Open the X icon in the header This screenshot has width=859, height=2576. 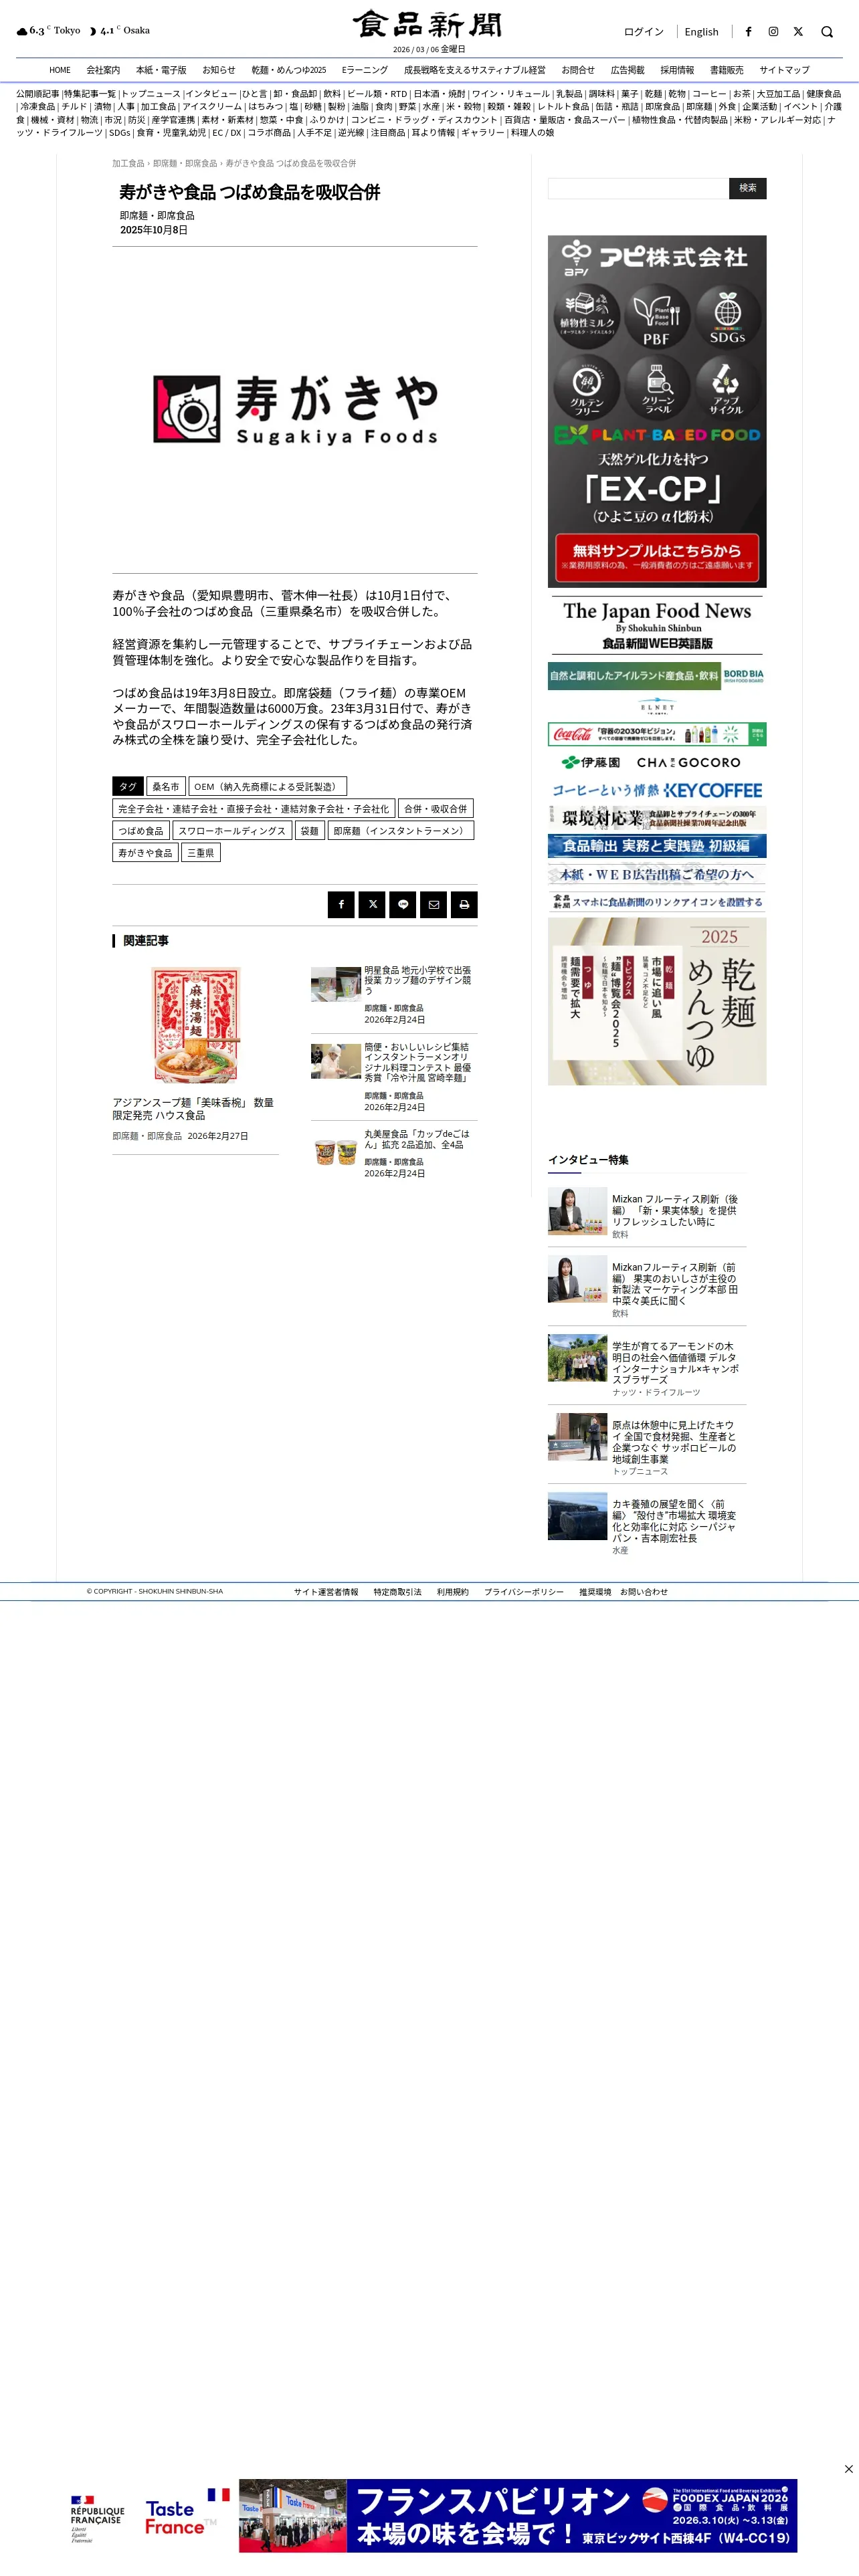(798, 32)
